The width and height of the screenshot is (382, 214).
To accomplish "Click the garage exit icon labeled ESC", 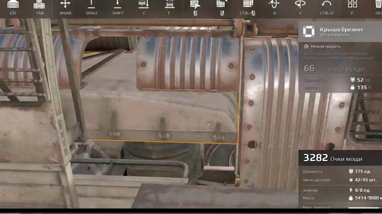I will pos(13,4).
